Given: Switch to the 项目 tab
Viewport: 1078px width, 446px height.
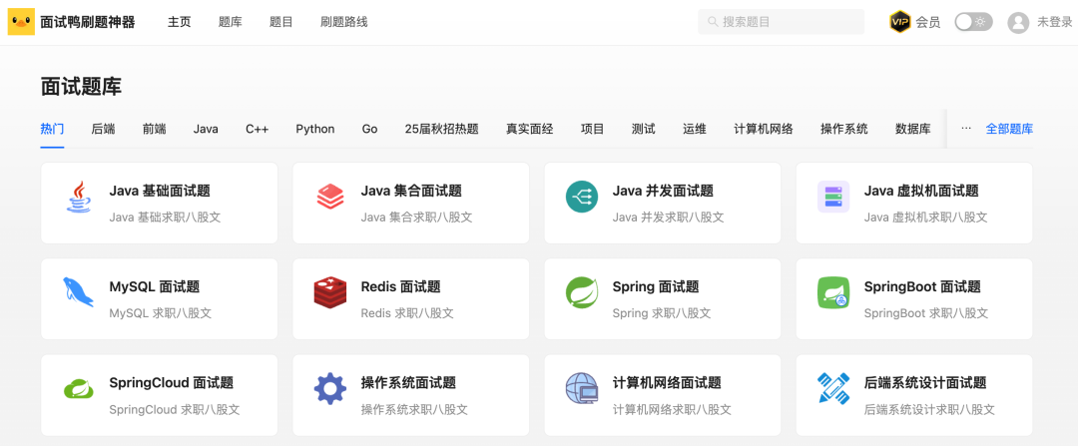Looking at the screenshot, I should coord(593,129).
